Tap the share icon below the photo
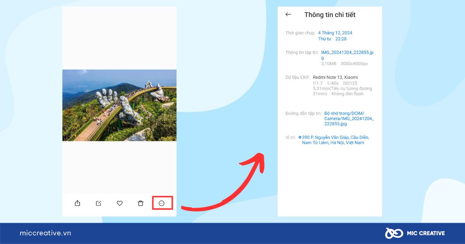This screenshot has width=465, height=244. (x=77, y=203)
